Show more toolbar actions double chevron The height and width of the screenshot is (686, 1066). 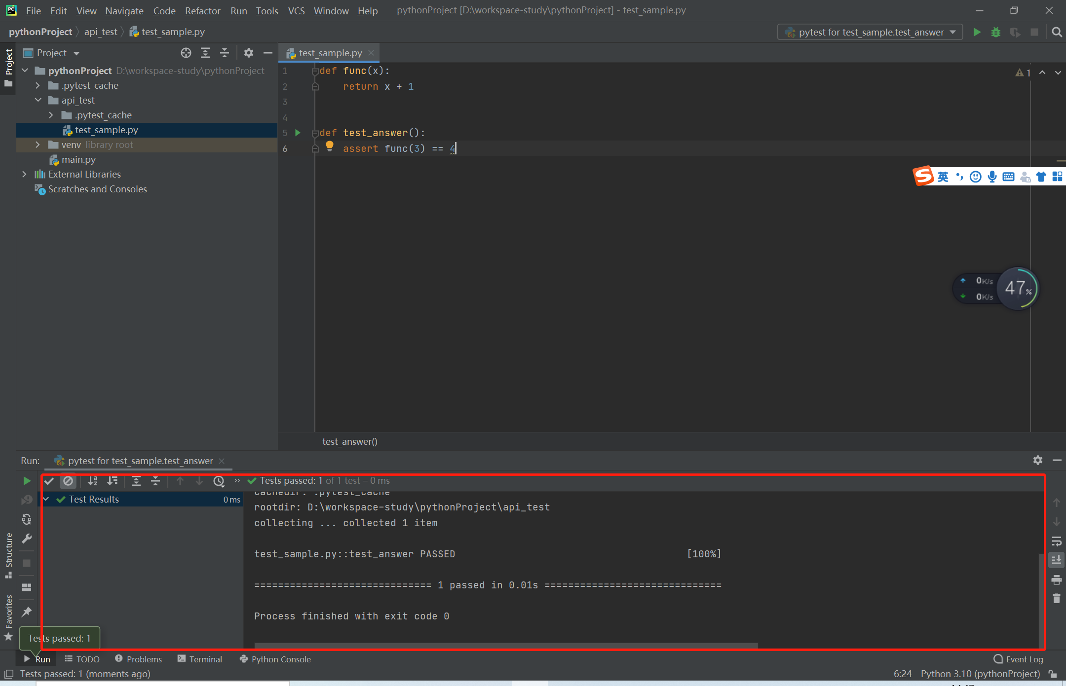237,481
